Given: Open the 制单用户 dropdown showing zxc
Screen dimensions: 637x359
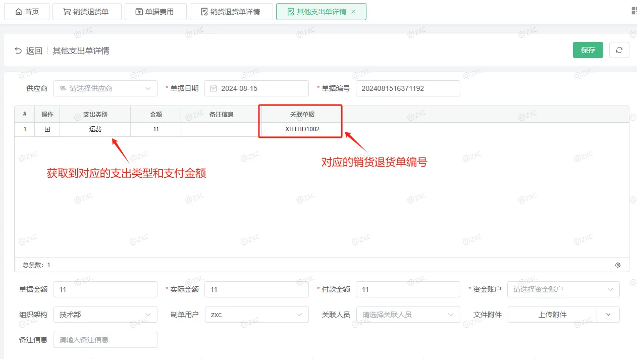Looking at the screenshot, I should click(x=256, y=315).
